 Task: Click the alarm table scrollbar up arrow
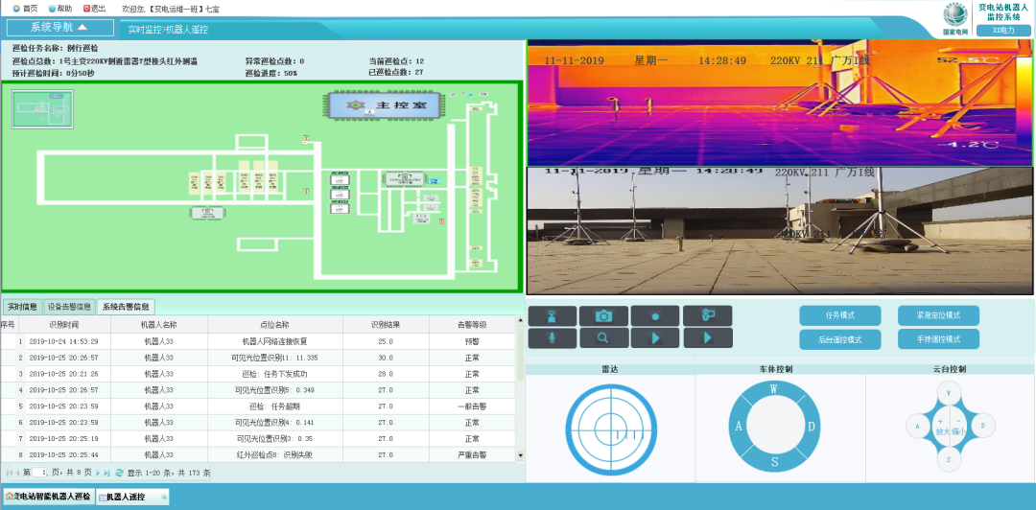(x=520, y=321)
